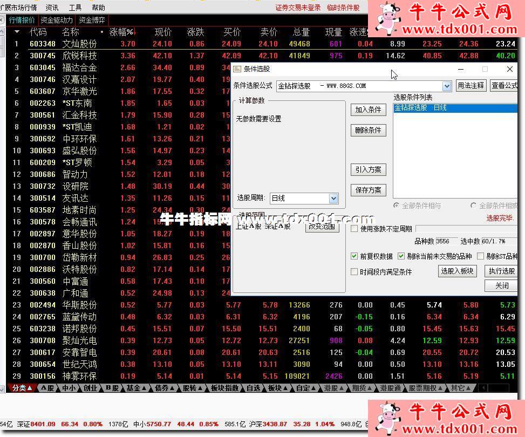This screenshot has height=437, width=525.
Task: Open the 资讯 menu
Action: coord(52,8)
